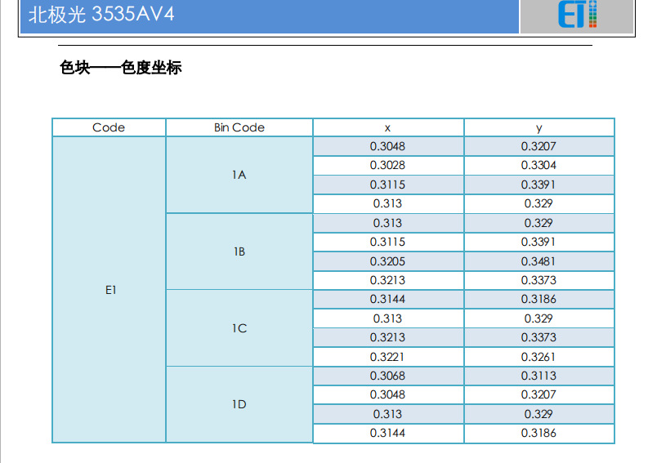This screenshot has height=463, width=648.
Task: Select x value 0.313 in bin 1D
Action: point(387,414)
